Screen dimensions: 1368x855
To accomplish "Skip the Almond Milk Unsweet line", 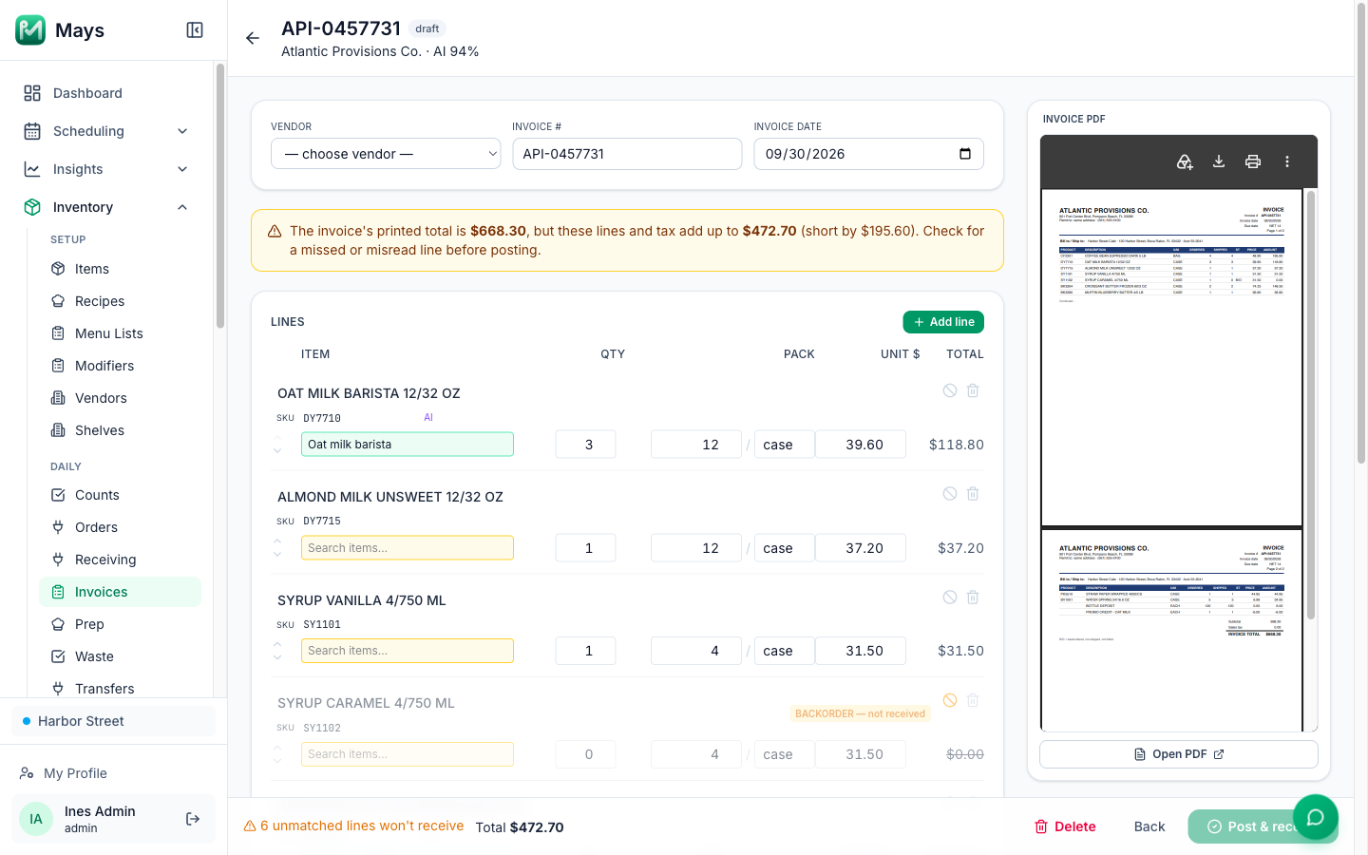I will coord(950,494).
